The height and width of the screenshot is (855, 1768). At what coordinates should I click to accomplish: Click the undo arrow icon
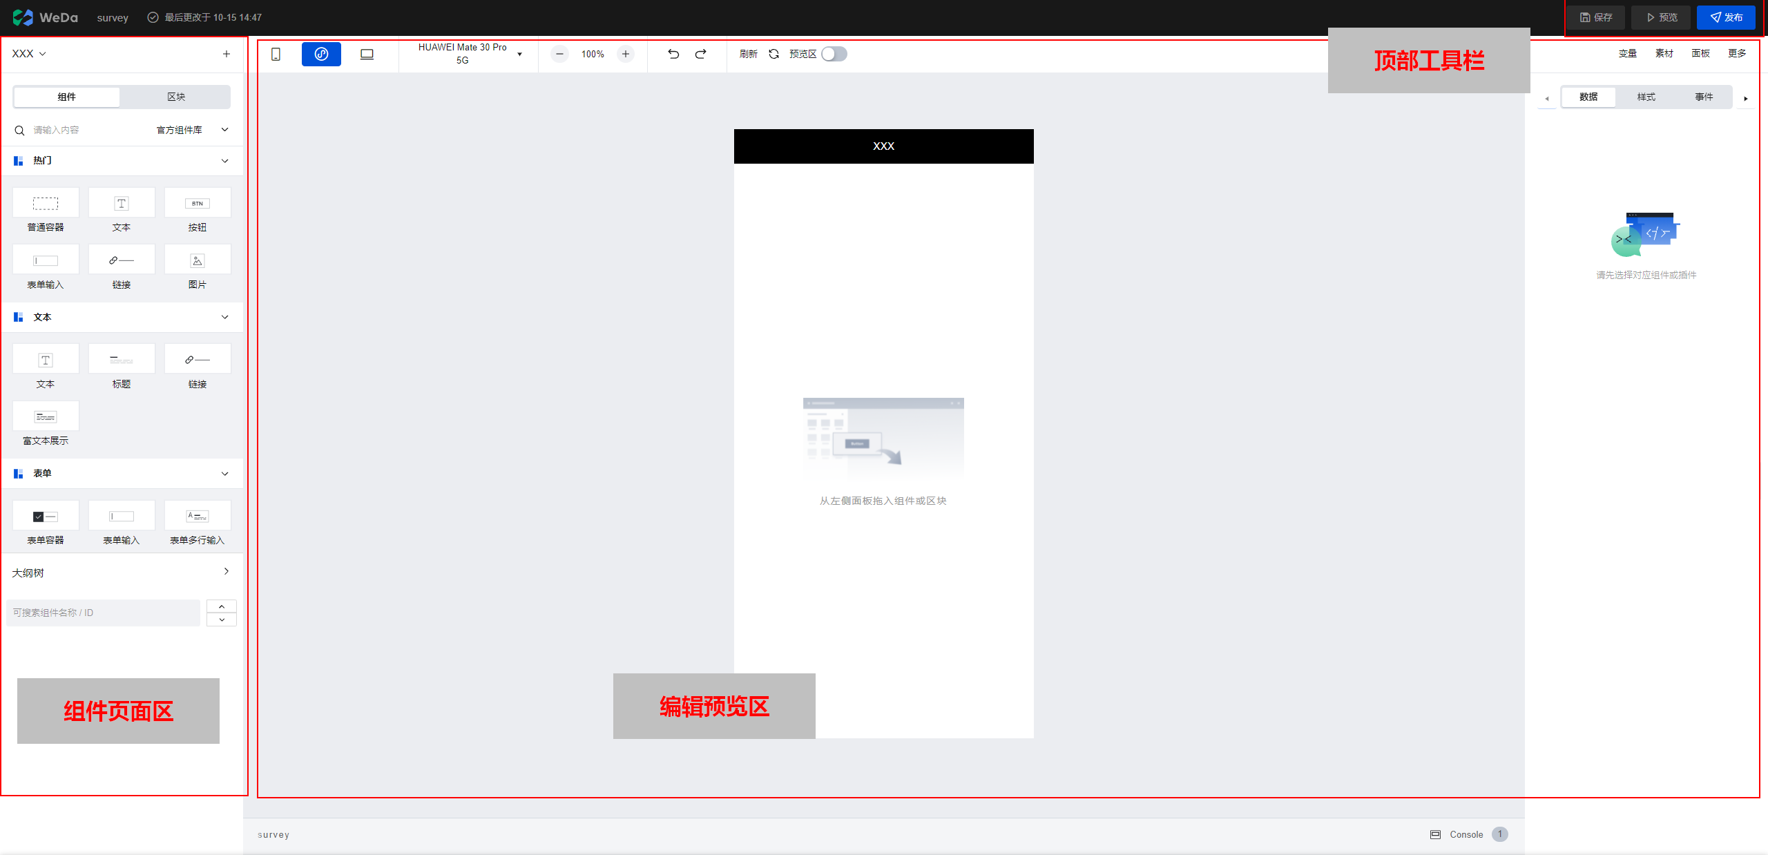(x=673, y=54)
